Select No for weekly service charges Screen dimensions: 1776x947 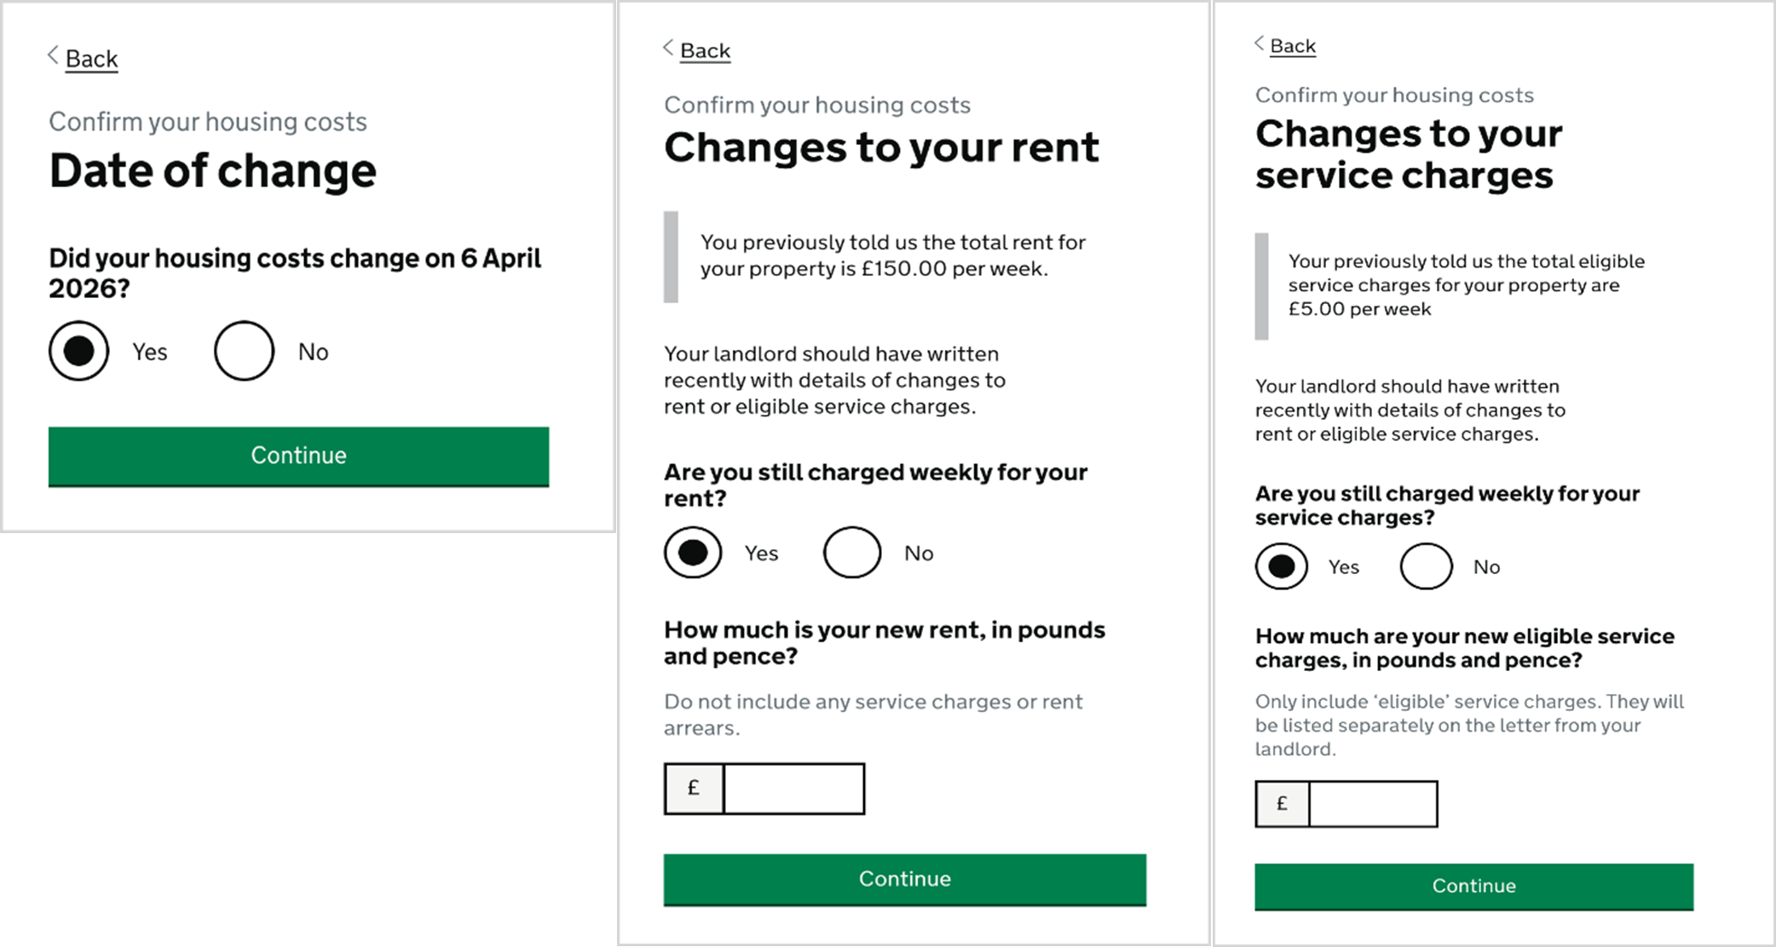click(1425, 565)
